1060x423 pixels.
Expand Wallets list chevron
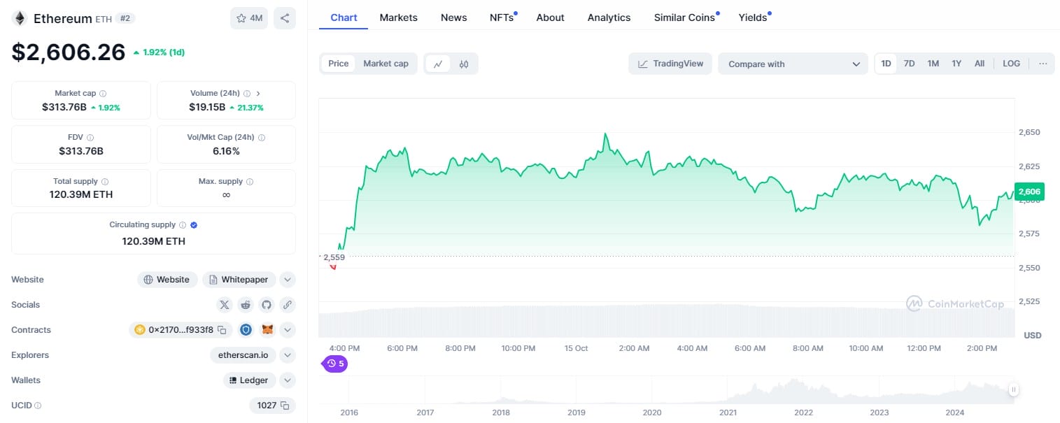(288, 380)
